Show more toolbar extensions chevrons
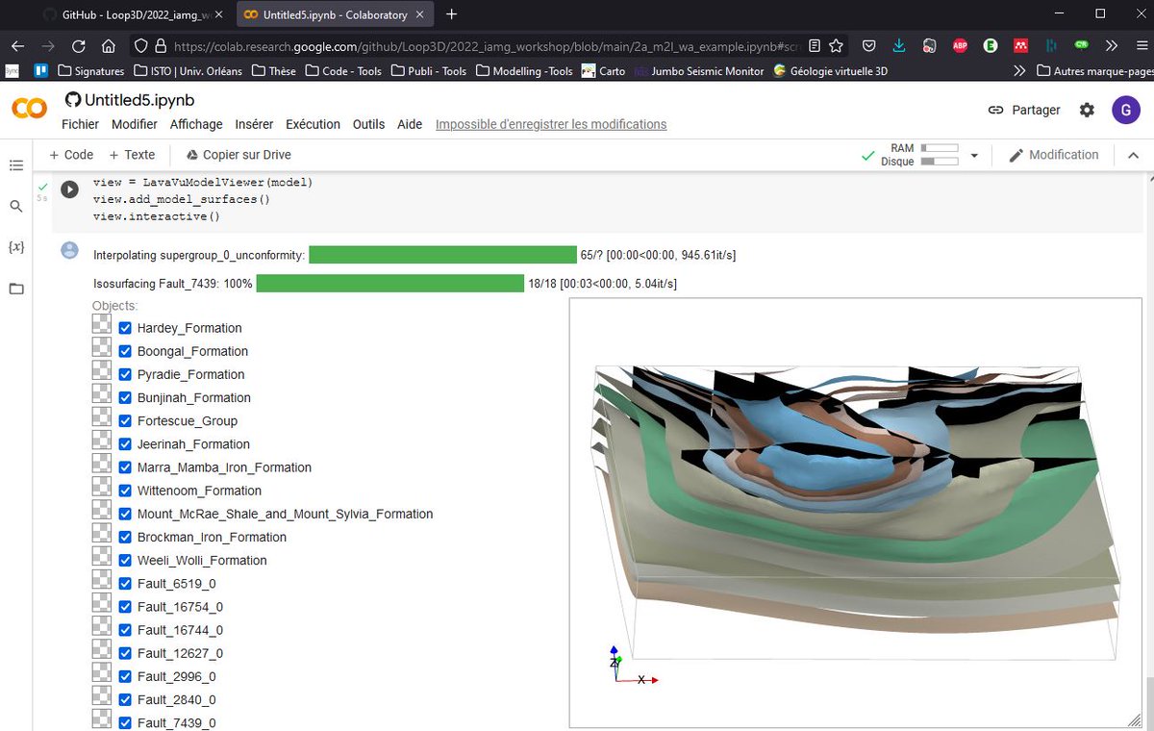 [1111, 45]
